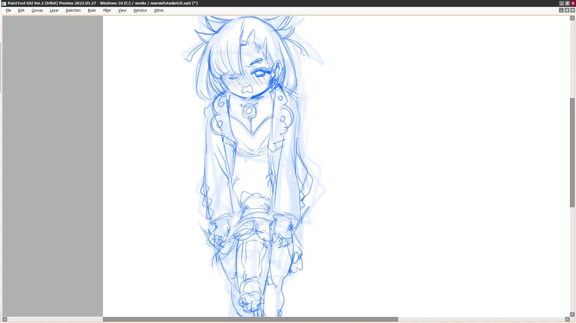Click the vertical scrollbar thumb
The height and width of the screenshot is (323, 576).
[572, 153]
